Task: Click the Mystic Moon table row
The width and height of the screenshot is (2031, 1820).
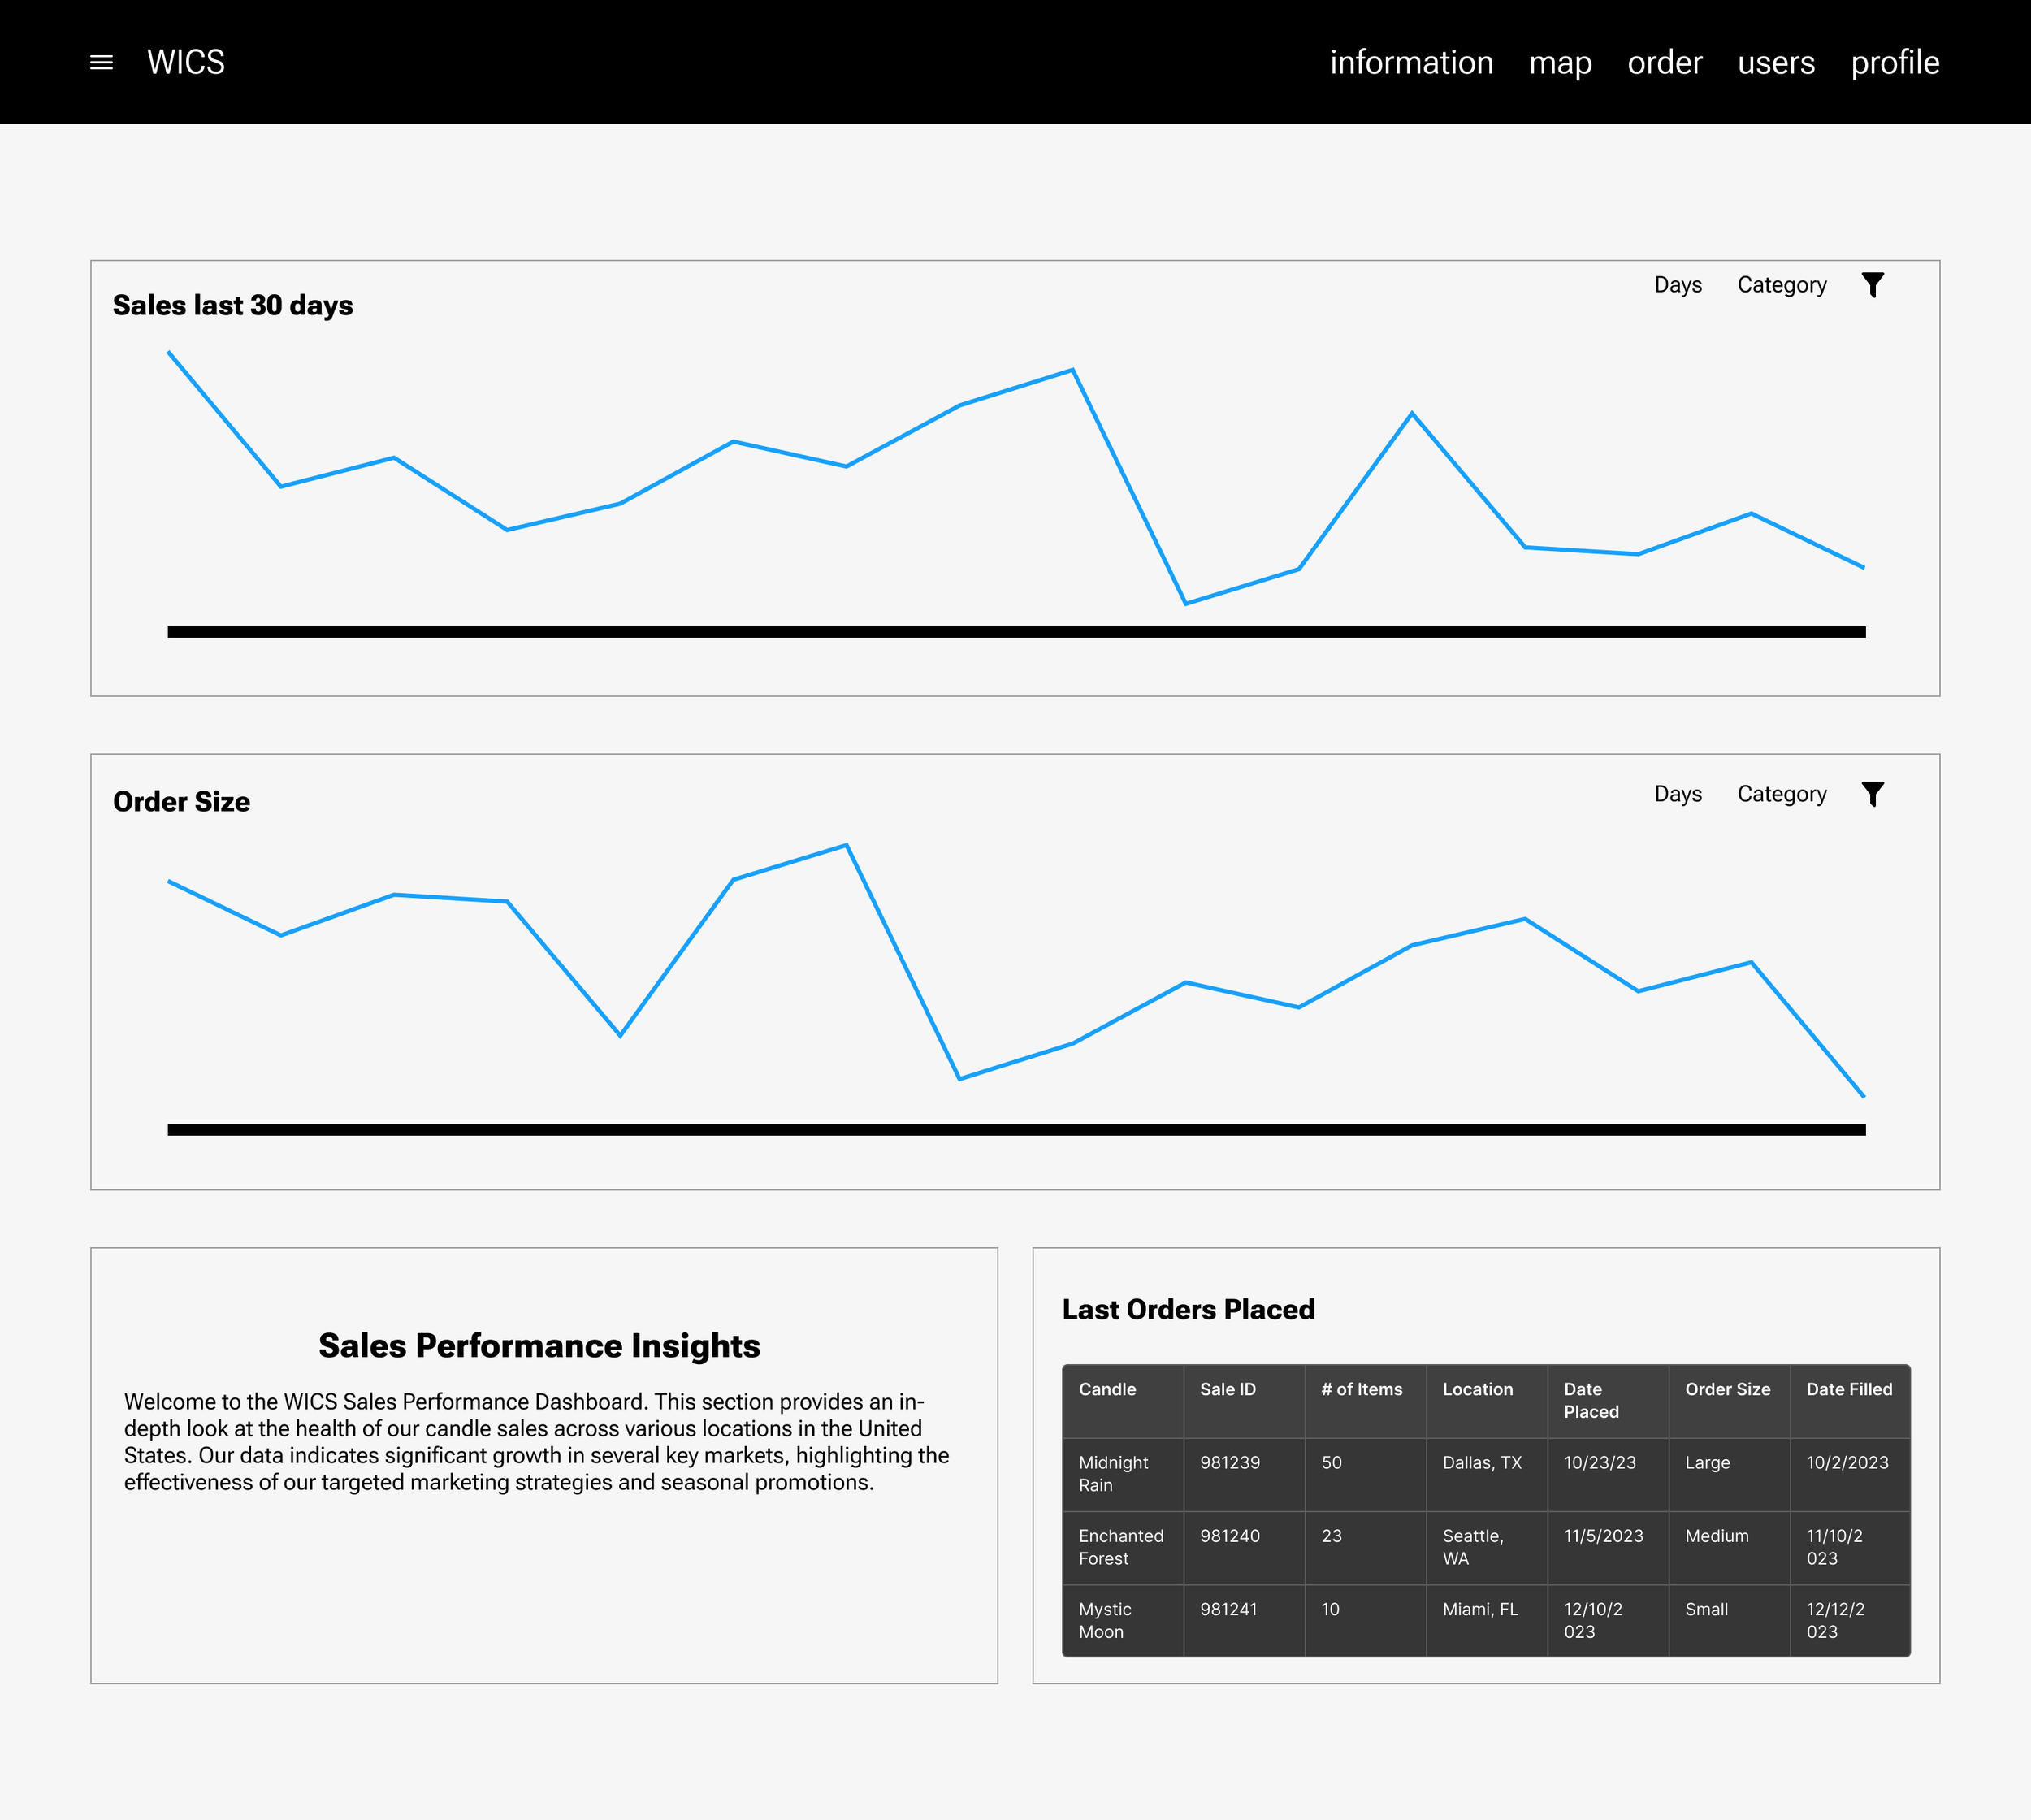Action: 1105,1620
